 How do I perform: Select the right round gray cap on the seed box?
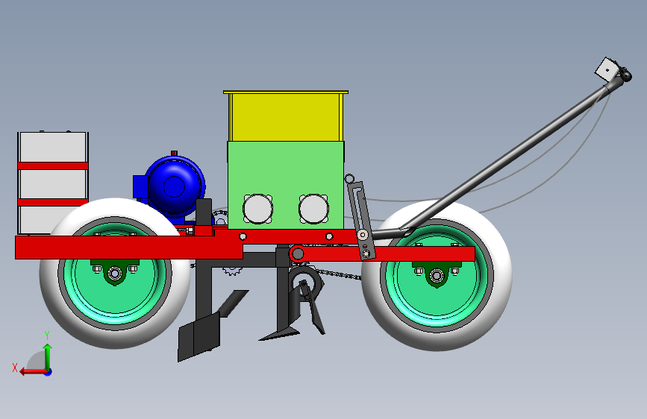point(313,209)
